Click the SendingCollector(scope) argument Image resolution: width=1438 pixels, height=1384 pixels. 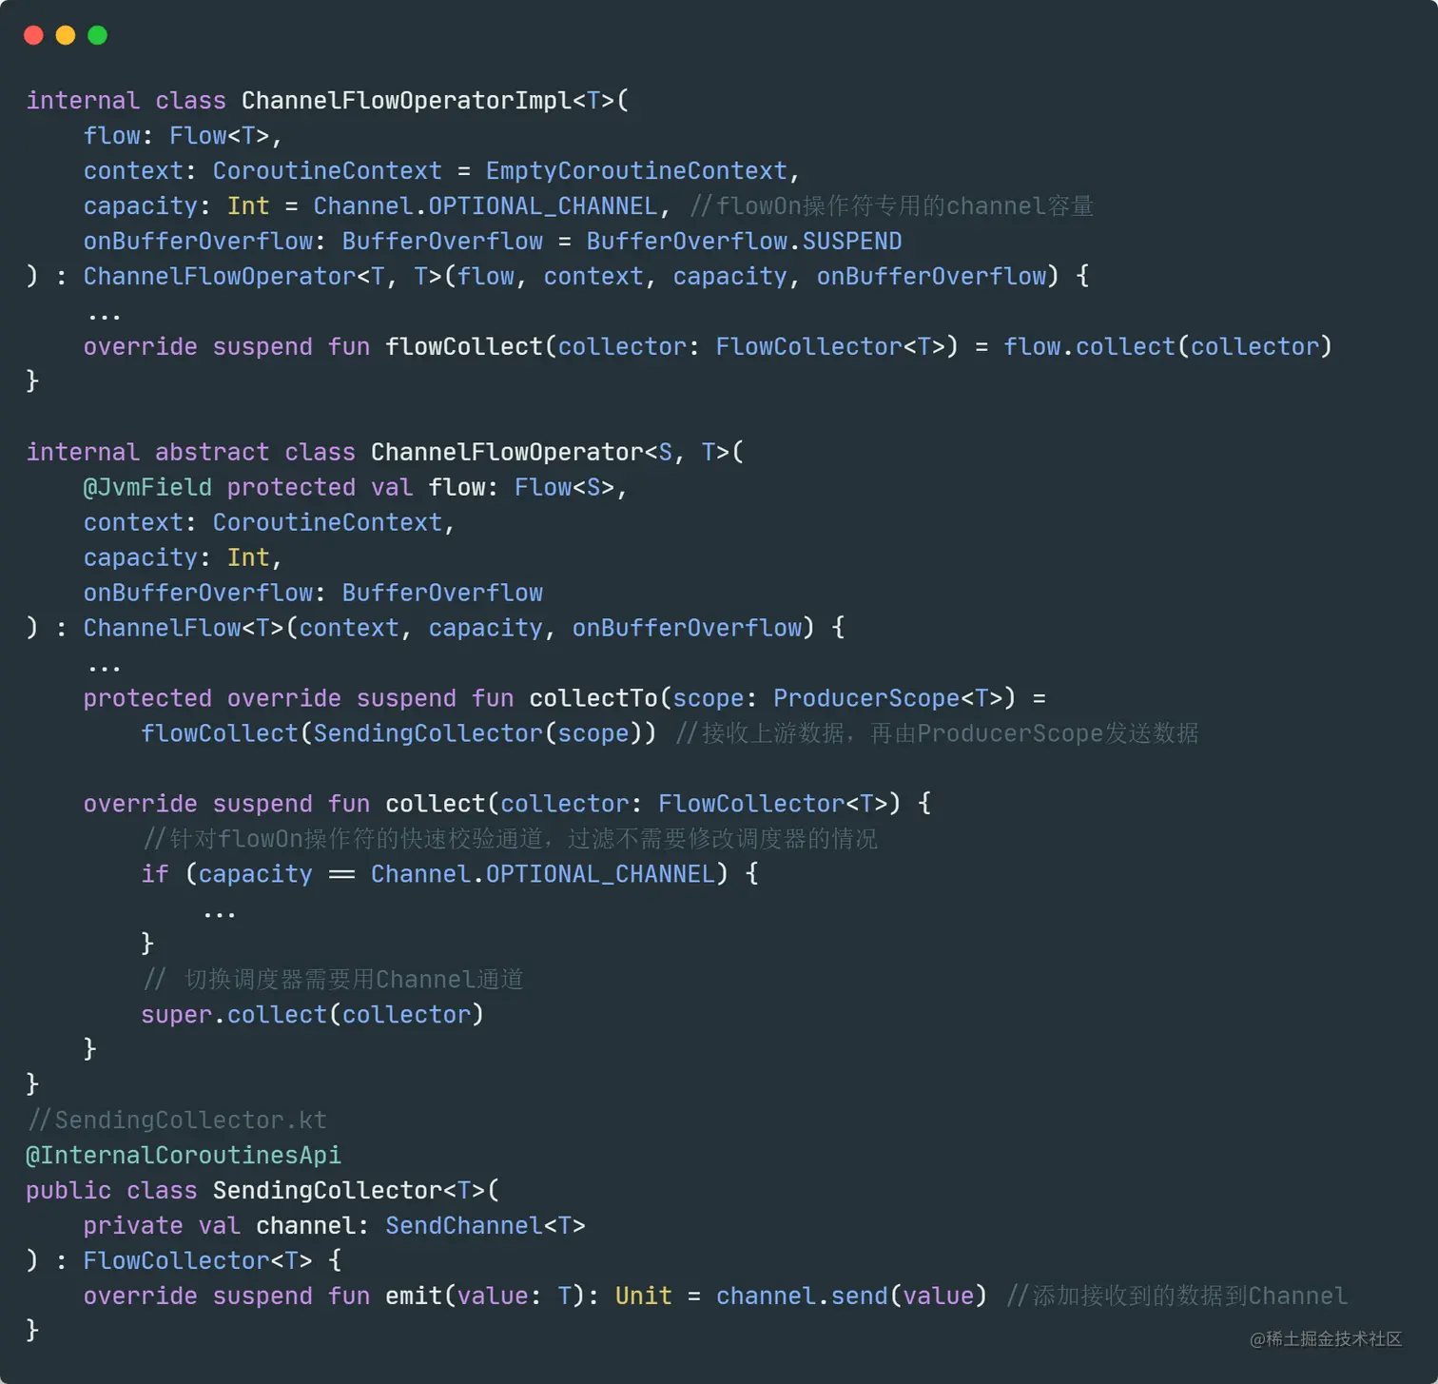pyautogui.click(x=478, y=734)
